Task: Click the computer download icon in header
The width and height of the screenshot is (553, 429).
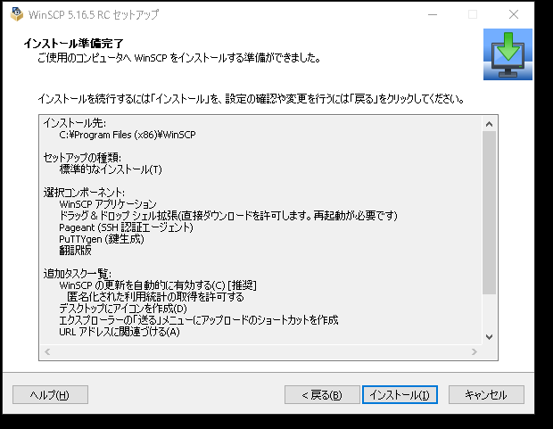Action: click(x=507, y=54)
